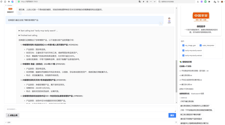Open the favorites star in navigation bar
The width and height of the screenshot is (225, 125).
[9, 2]
